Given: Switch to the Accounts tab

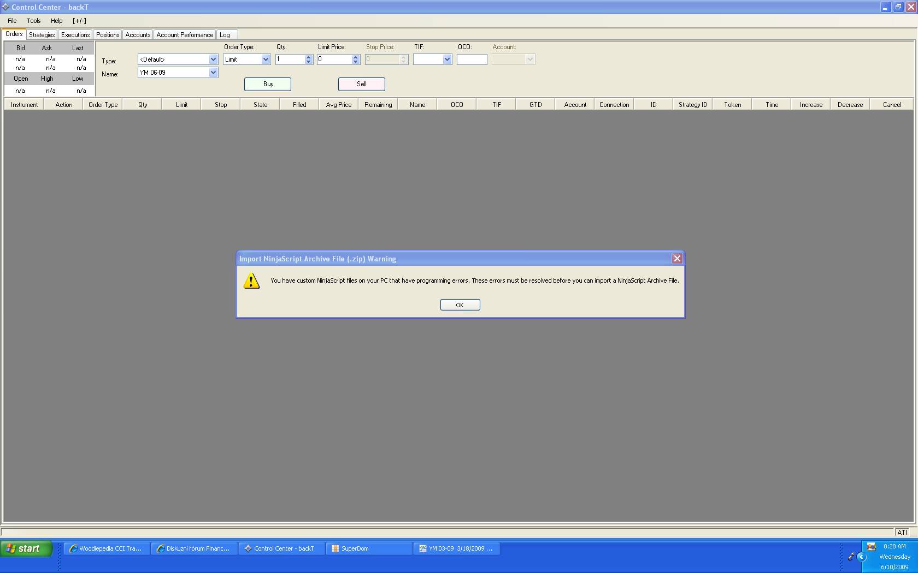Looking at the screenshot, I should point(138,35).
